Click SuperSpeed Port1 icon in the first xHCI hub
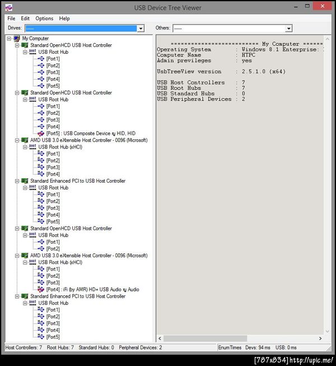This screenshot has height=366, width=336. (41, 154)
